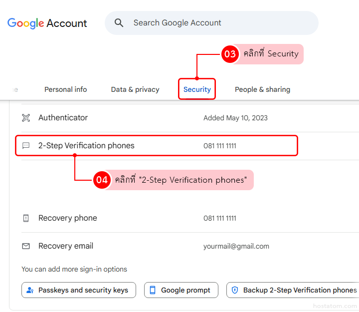The height and width of the screenshot is (312, 359).
Task: Click the Backup 2-Step shield icon
Action: point(235,290)
